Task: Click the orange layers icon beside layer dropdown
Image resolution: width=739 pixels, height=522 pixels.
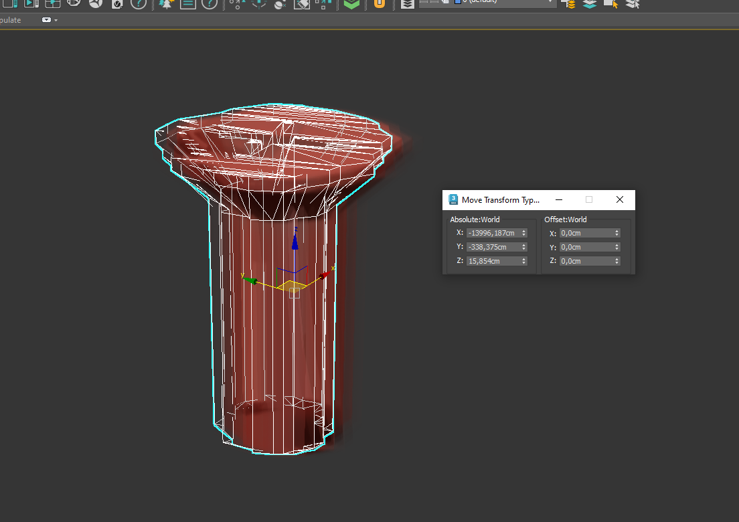Action: (x=569, y=3)
